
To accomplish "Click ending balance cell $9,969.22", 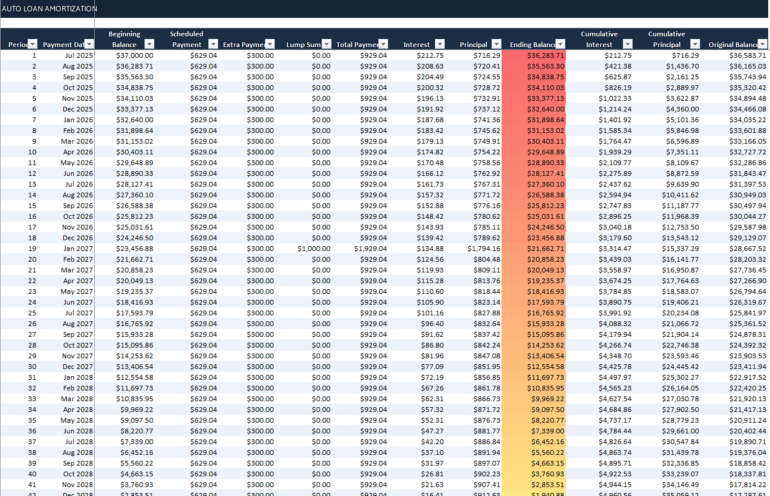I will tap(534, 399).
